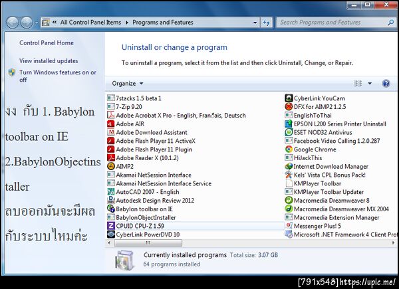This screenshot has height=289, width=399.
Task: Open View installed updates link
Action: [49, 60]
